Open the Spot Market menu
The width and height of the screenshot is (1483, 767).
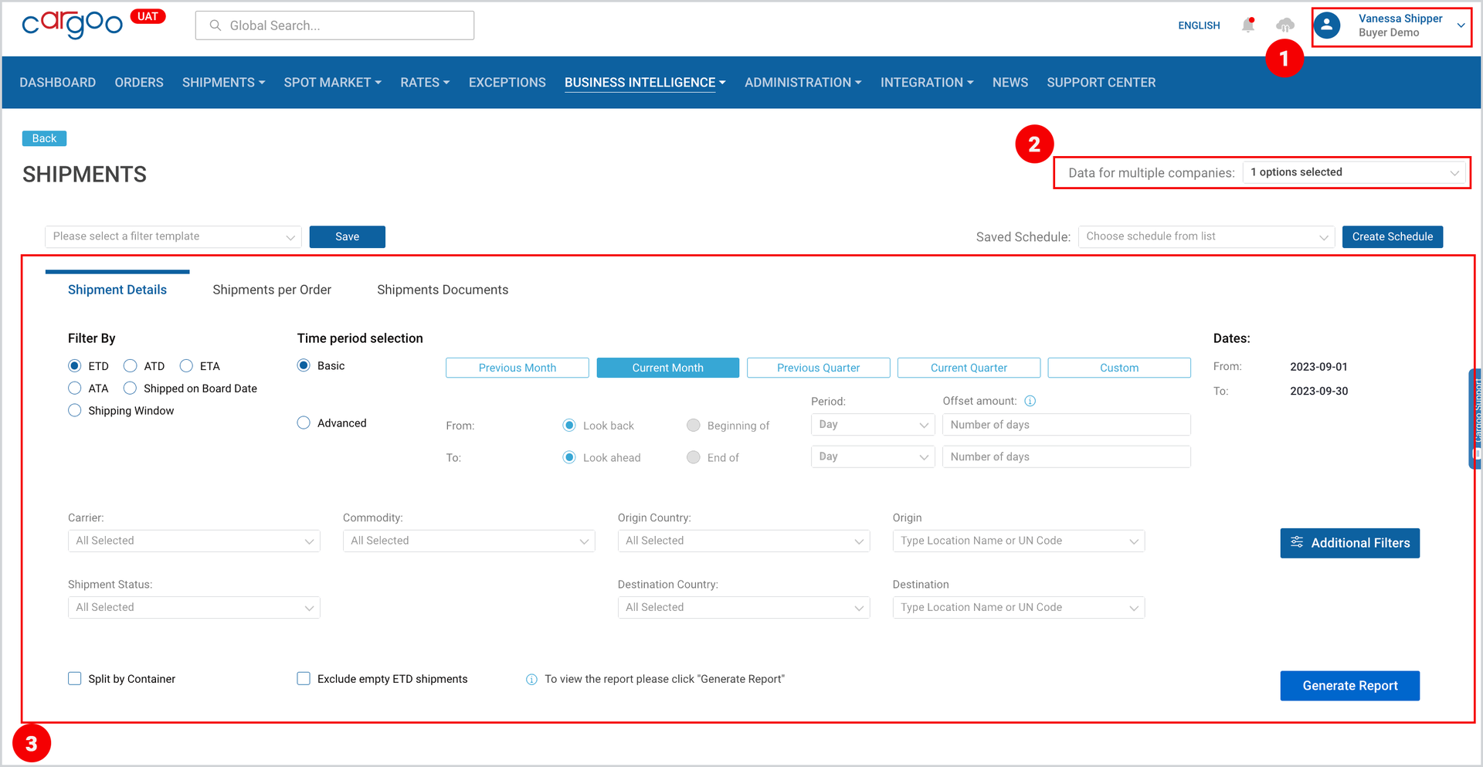(x=333, y=83)
